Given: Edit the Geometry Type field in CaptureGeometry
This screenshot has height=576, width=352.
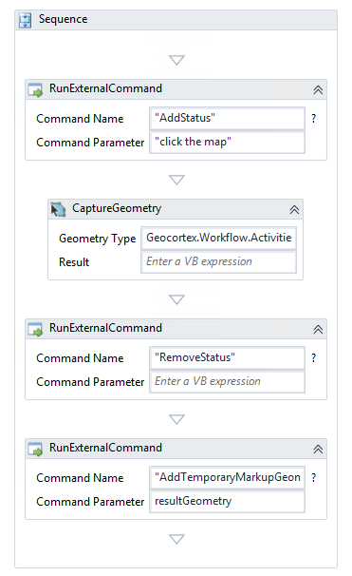Looking at the screenshot, I should 218,238.
